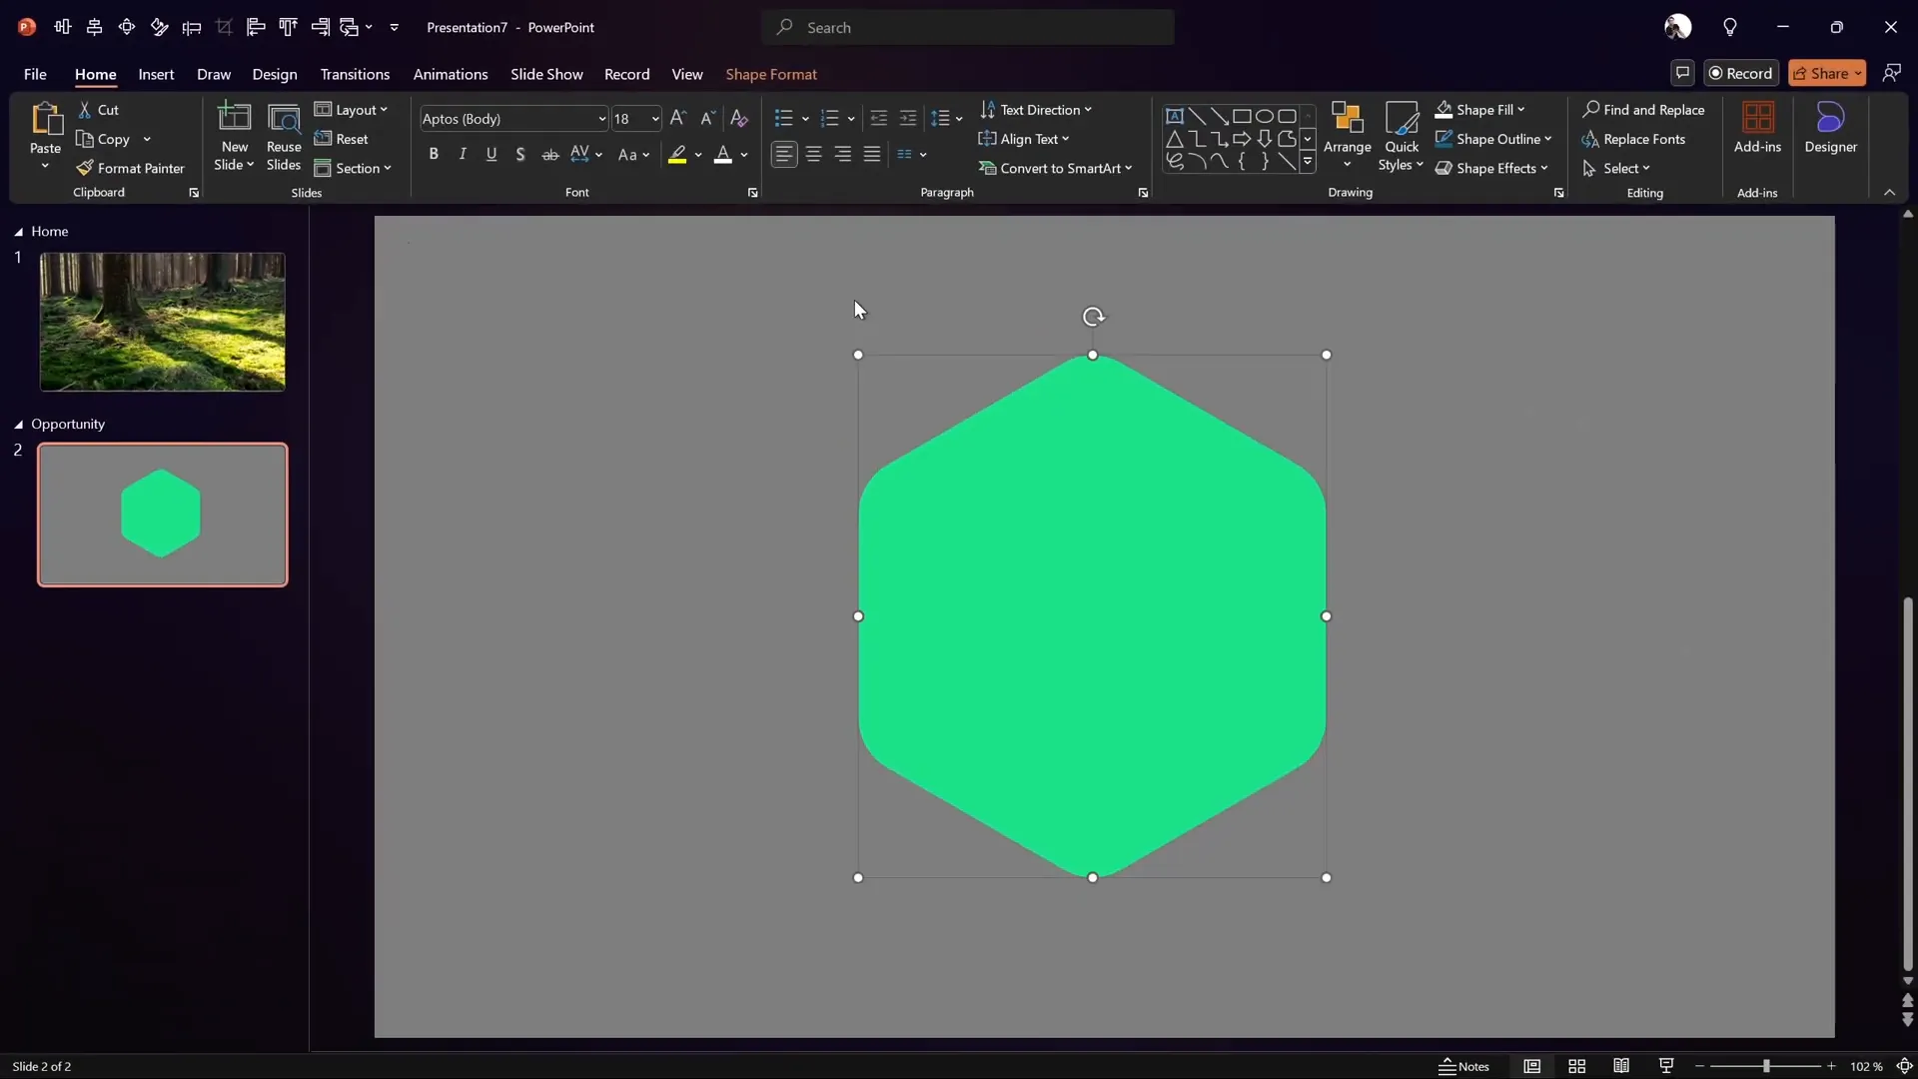Open Reuse Slides pane

(x=284, y=137)
